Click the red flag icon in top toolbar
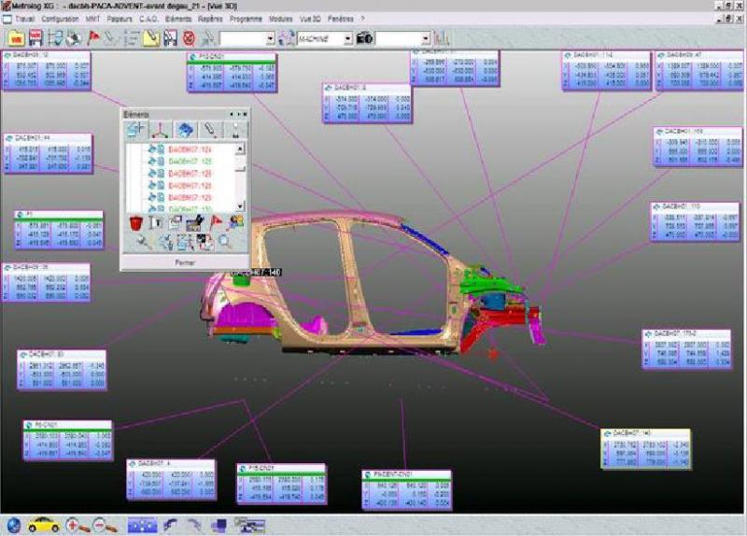The image size is (747, 536). click(x=93, y=38)
